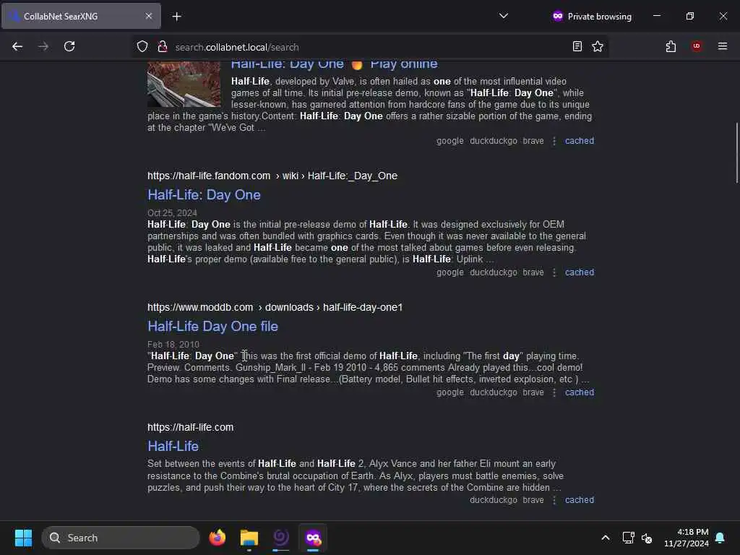The height and width of the screenshot is (555, 740).
Task: Open cached link for the Play online result
Action: coord(580,141)
